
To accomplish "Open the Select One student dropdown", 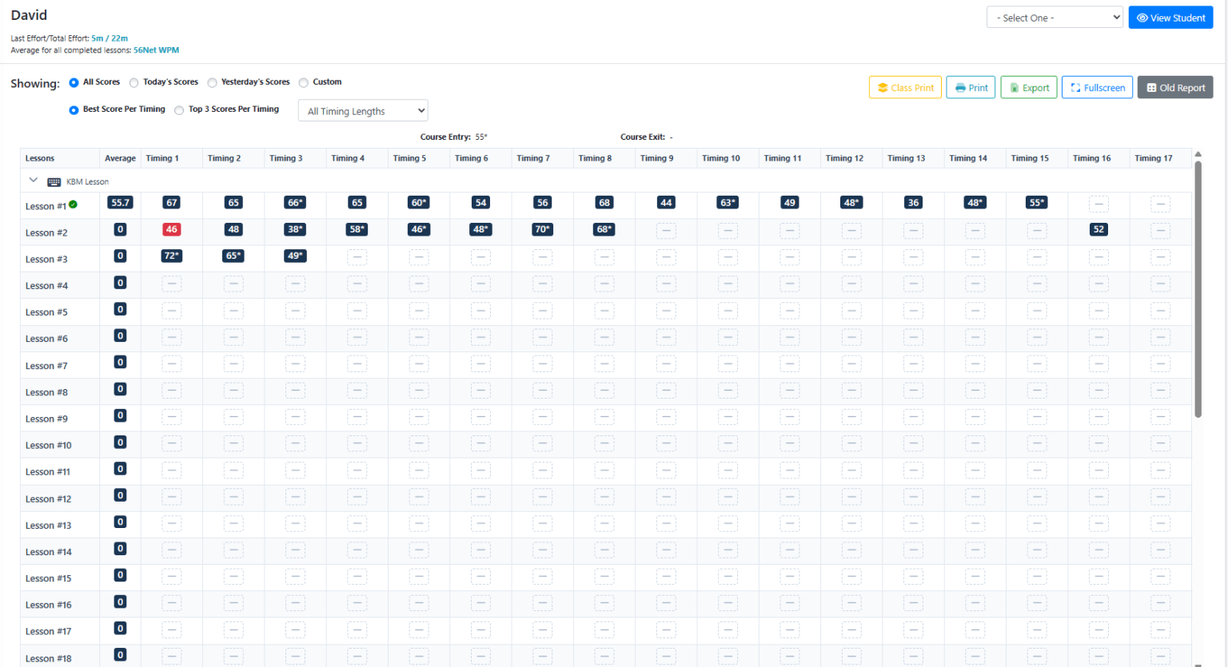I will point(1055,18).
